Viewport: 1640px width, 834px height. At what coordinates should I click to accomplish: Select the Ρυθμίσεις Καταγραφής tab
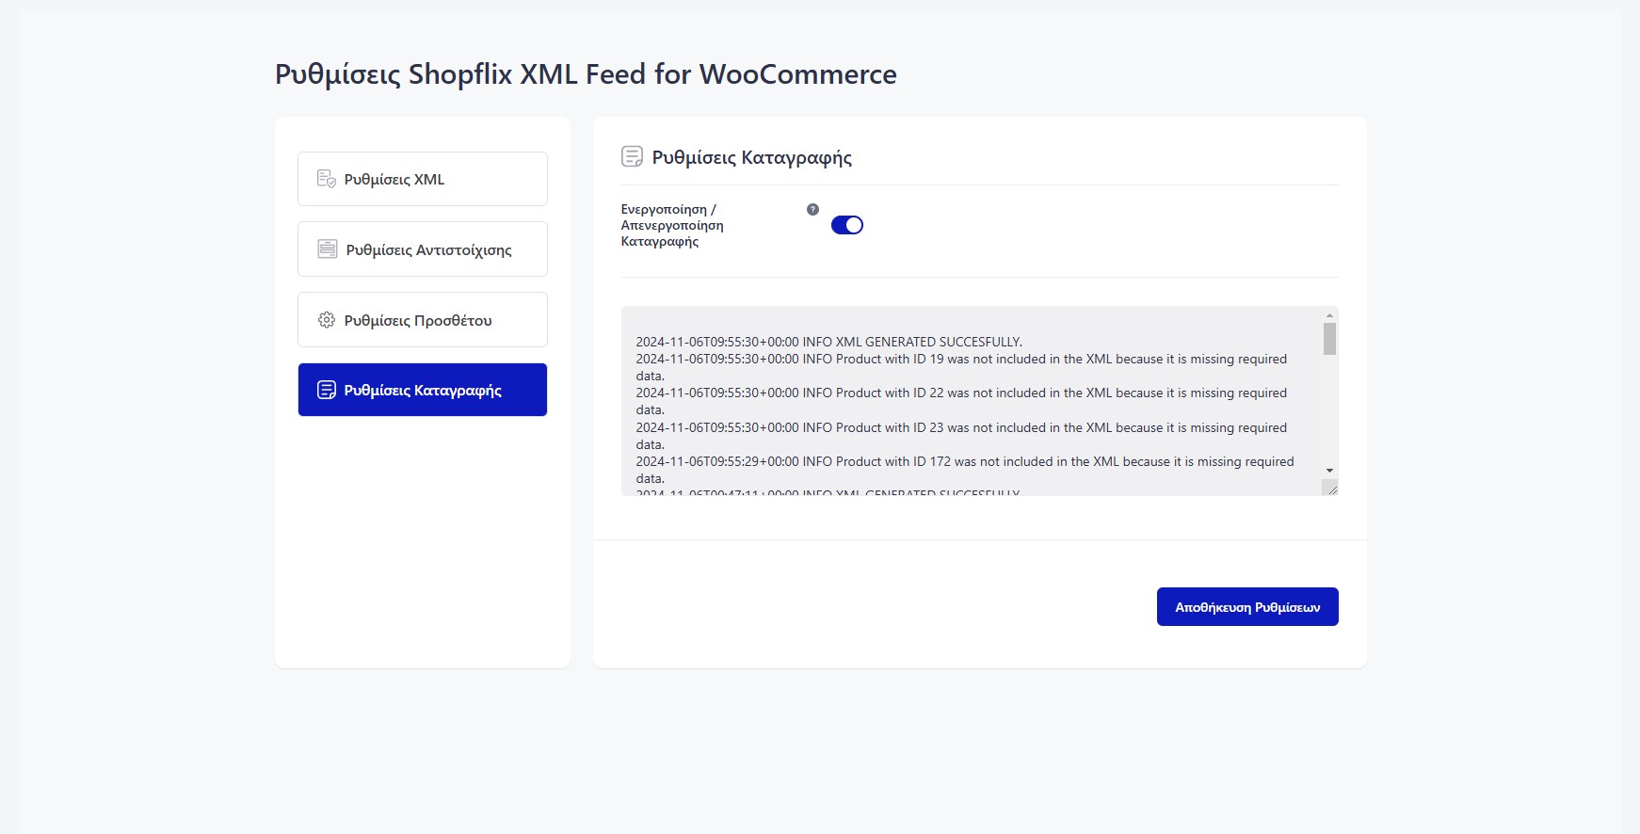423,390
